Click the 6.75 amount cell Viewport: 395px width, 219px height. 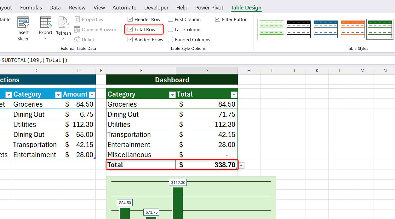79,114
